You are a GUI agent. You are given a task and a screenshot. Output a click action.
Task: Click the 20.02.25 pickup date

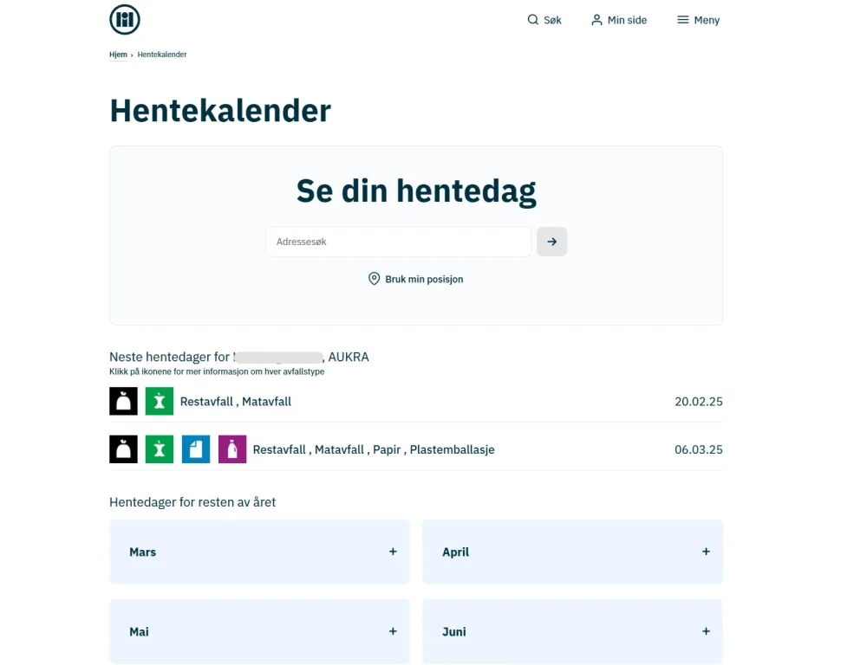[x=698, y=402]
